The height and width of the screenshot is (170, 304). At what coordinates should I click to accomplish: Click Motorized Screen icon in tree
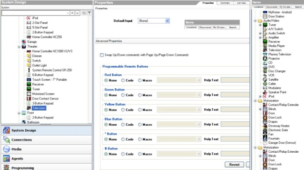(29, 94)
